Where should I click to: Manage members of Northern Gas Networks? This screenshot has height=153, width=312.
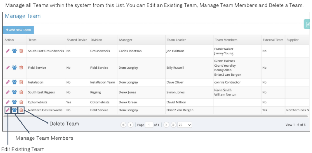14,110
